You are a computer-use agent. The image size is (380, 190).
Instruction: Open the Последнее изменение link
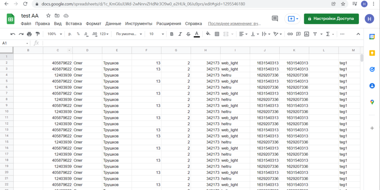[234, 24]
